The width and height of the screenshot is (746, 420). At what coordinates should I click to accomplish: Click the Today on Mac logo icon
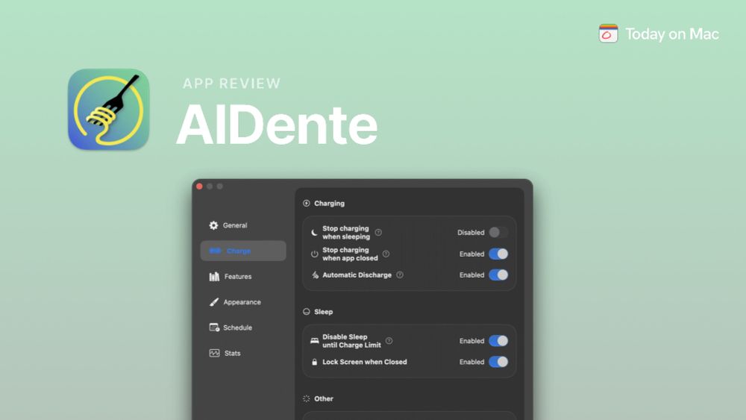coord(609,34)
